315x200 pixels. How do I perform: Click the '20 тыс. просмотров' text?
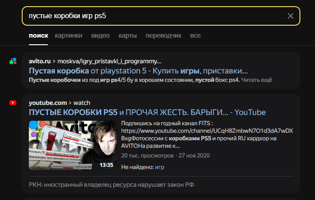click(x=147, y=156)
